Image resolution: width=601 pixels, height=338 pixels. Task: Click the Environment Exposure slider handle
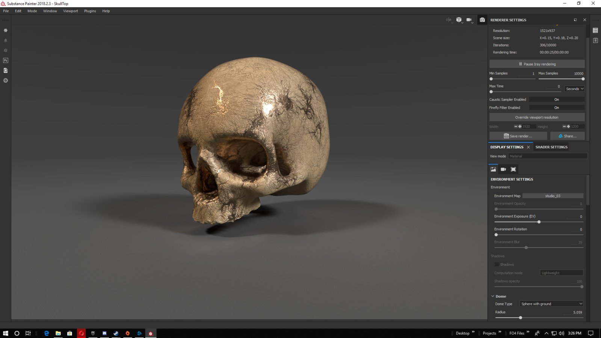539,222
